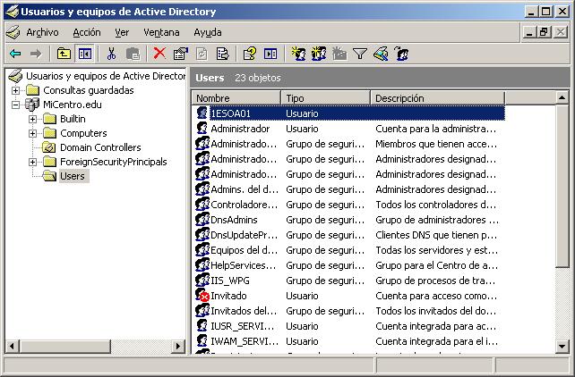Select the Invitado user entry
Viewport: 575px width, 377px height.
[228, 296]
